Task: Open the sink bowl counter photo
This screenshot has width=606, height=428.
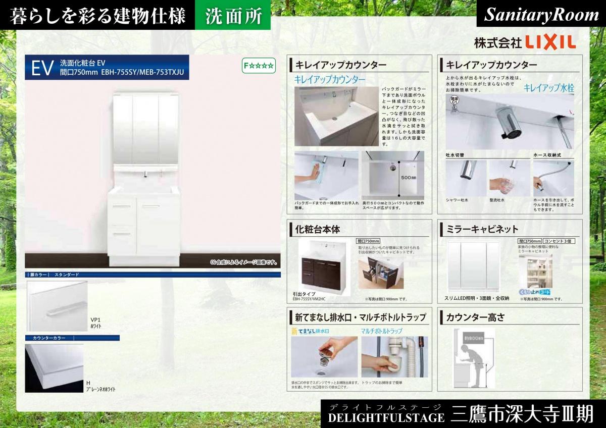Action: pyautogui.click(x=336, y=117)
